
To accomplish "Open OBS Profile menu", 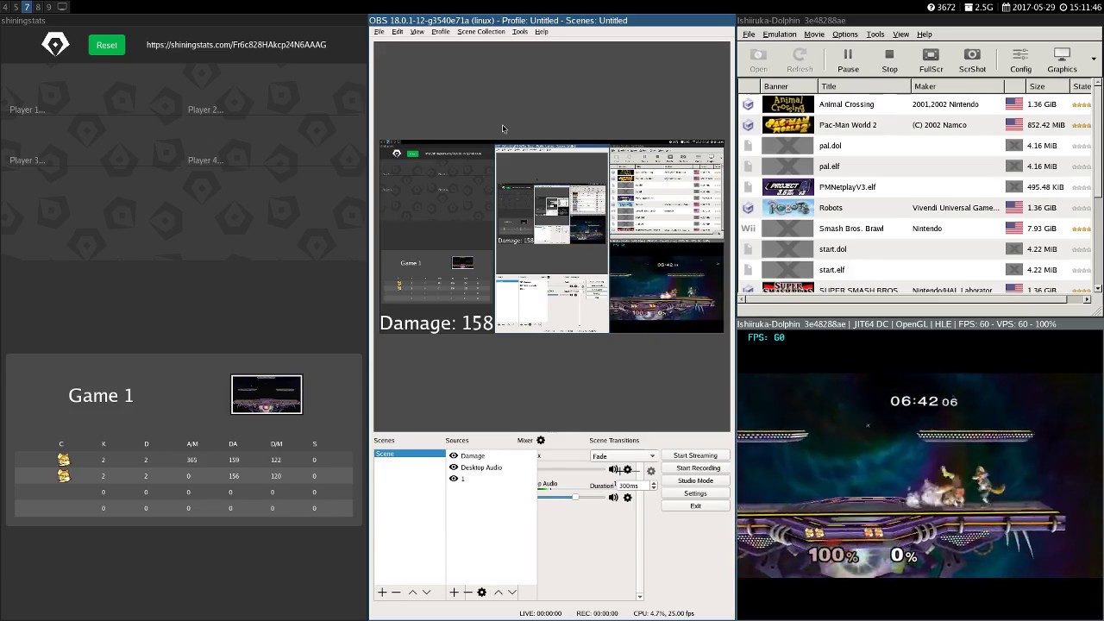I will pos(440,32).
